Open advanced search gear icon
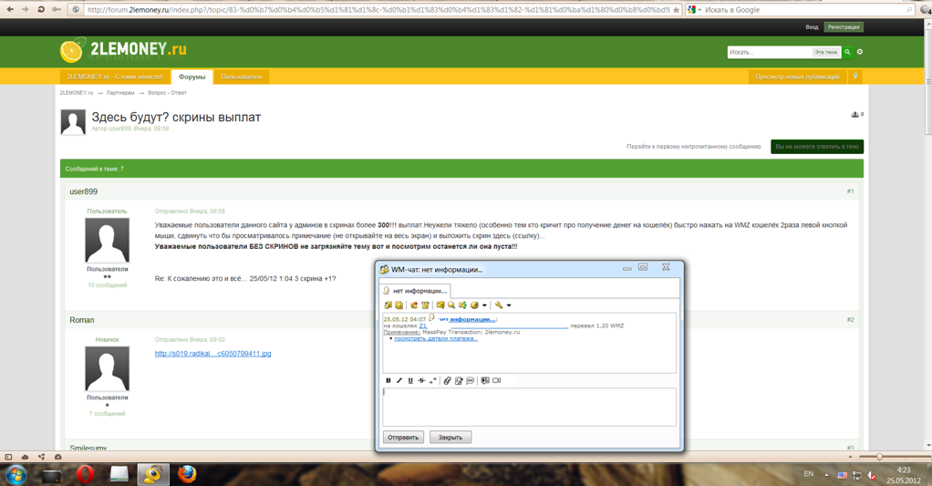932x486 pixels. coord(859,52)
